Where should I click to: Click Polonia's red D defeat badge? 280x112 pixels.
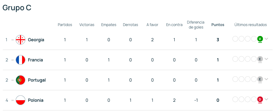[260, 99]
